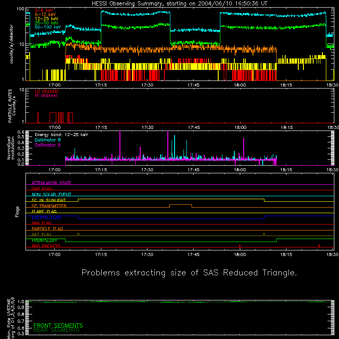Select the 12-25 keV legend label
This screenshot has width=339, height=339.
point(46,19)
